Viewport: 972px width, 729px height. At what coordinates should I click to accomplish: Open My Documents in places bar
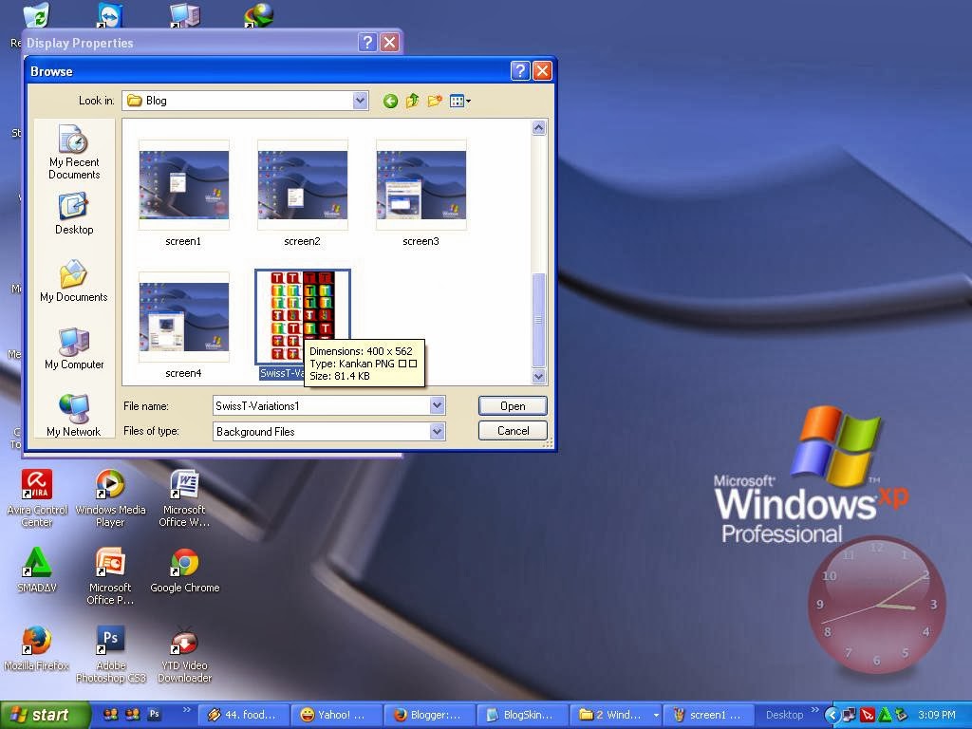tap(74, 281)
